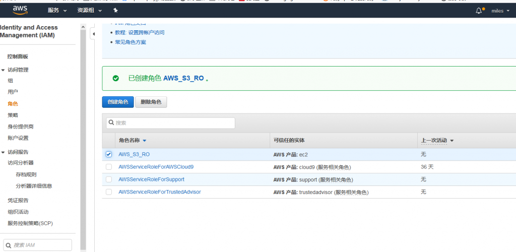Open the AWSServiceRoleForAWSCloud9 role link
Screen dimensions: 516x252
tap(156, 167)
